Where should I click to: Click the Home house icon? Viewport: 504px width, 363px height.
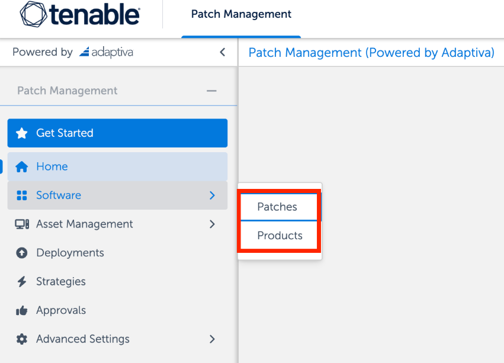click(22, 167)
